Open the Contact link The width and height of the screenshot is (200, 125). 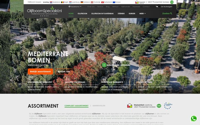[146, 7]
